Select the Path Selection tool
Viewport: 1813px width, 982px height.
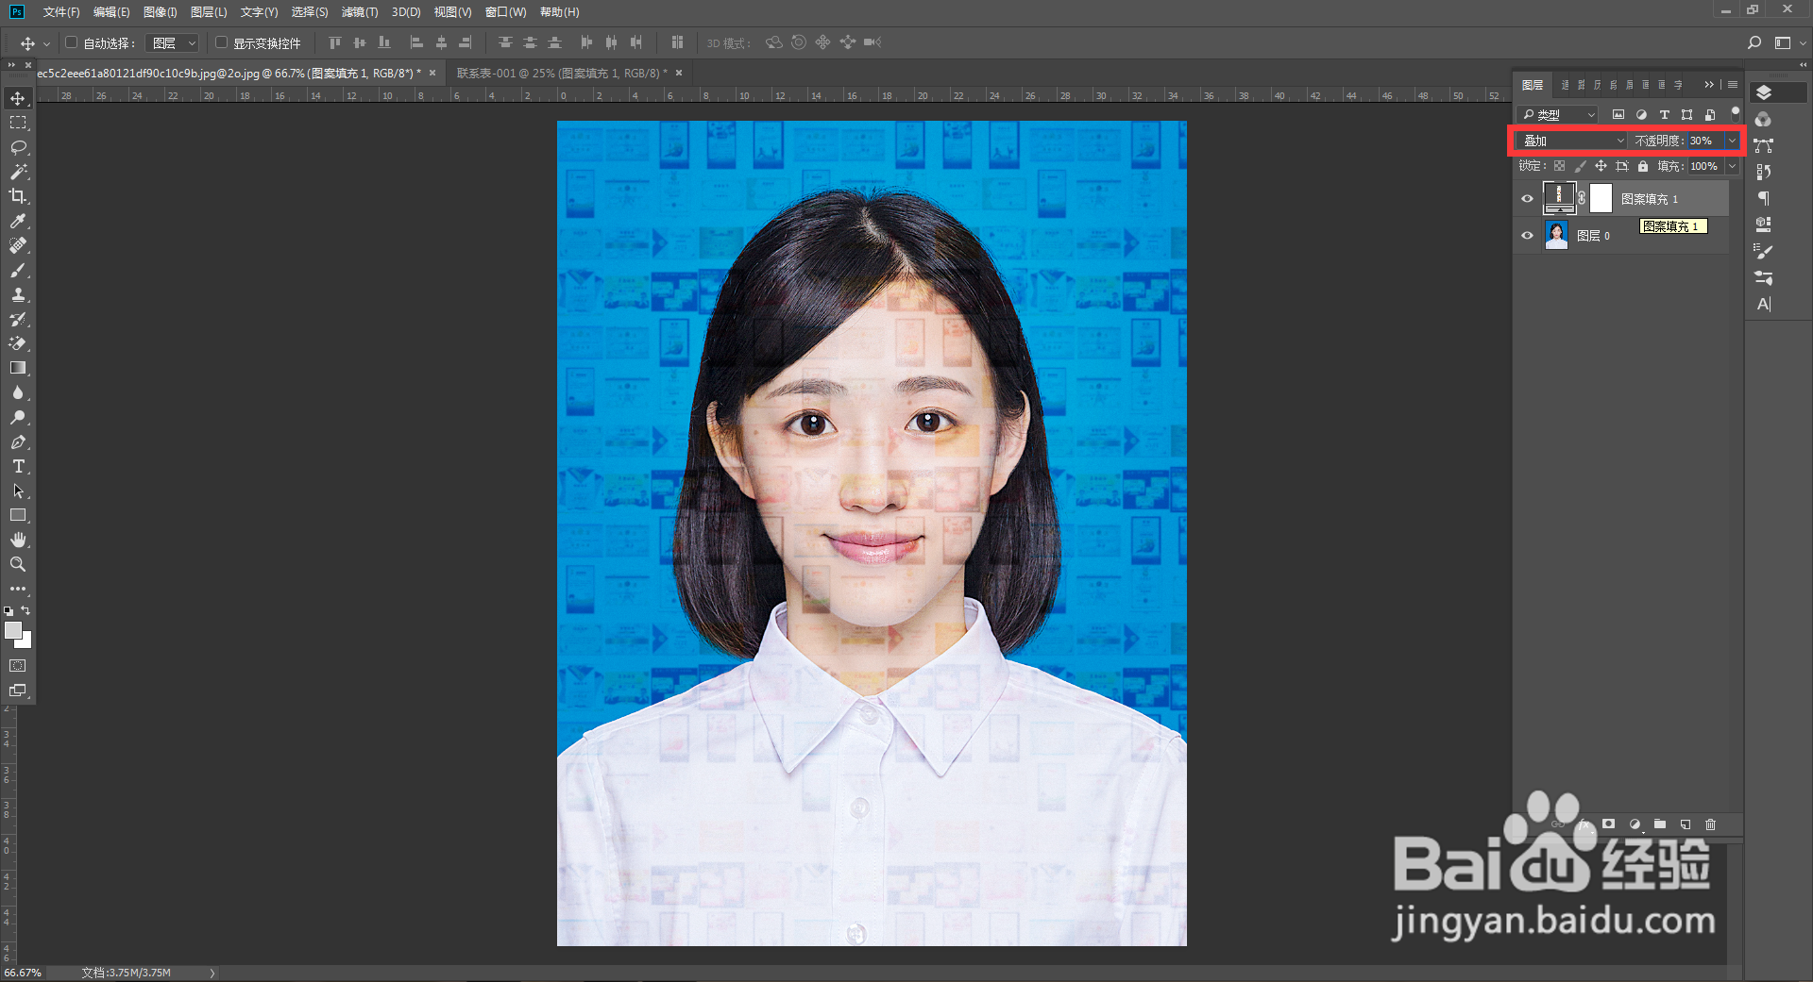(18, 491)
